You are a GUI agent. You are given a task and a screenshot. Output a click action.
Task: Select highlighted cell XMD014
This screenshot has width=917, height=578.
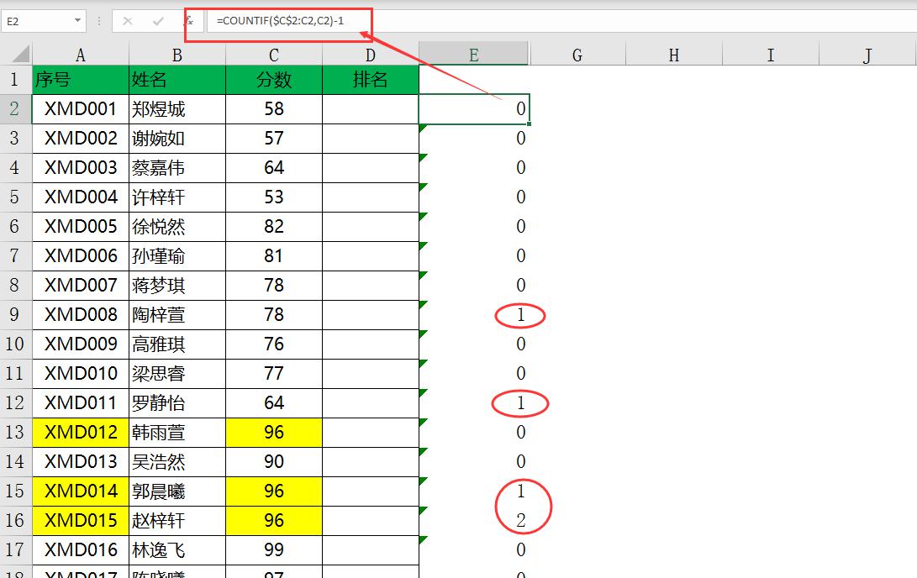pos(81,491)
